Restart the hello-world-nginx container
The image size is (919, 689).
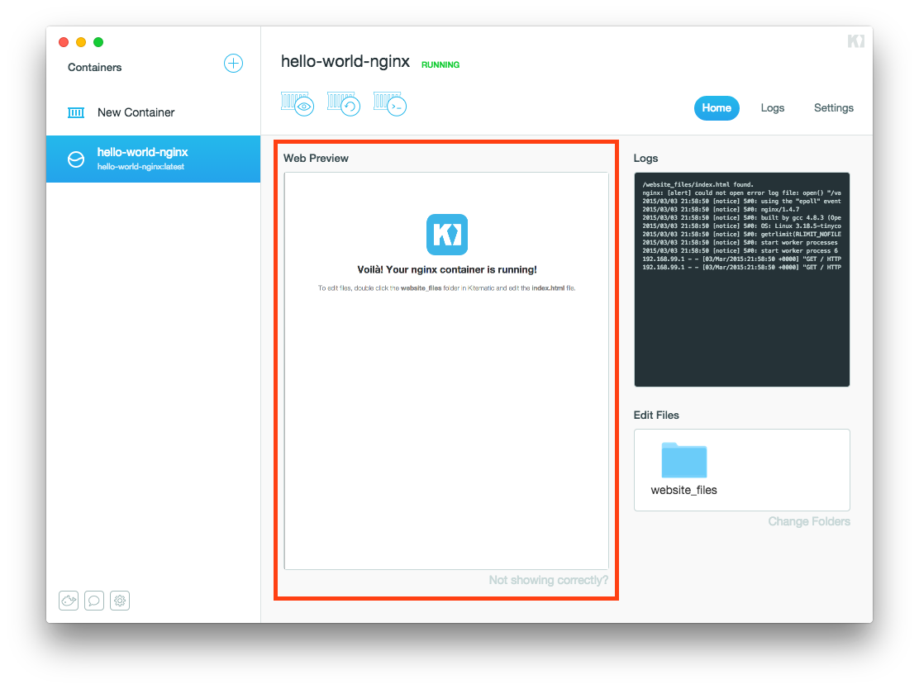click(344, 104)
